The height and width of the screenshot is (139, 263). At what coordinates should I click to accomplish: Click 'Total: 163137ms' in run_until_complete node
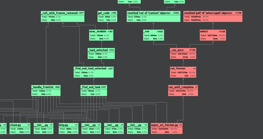(177, 91)
